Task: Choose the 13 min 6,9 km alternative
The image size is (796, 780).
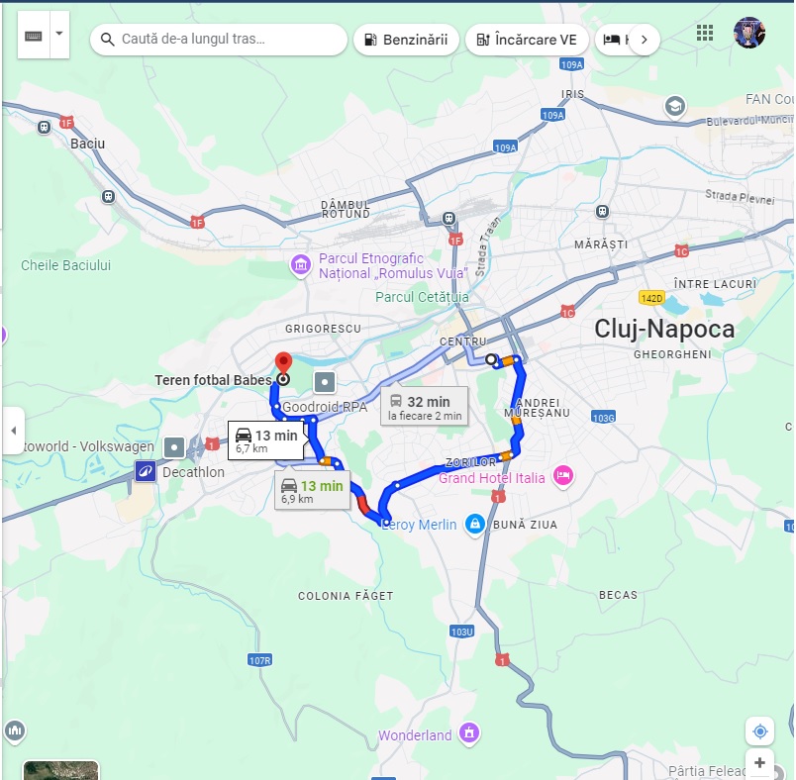Action: coord(312,491)
